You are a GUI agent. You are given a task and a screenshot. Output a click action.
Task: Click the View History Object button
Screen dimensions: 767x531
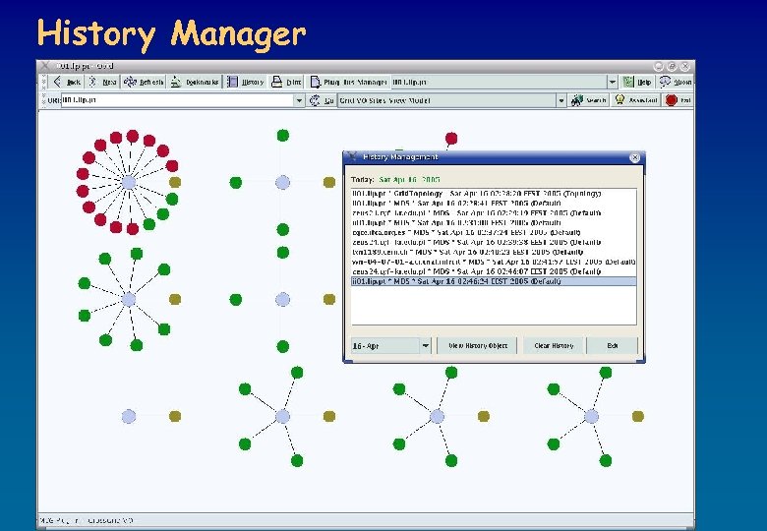point(478,346)
